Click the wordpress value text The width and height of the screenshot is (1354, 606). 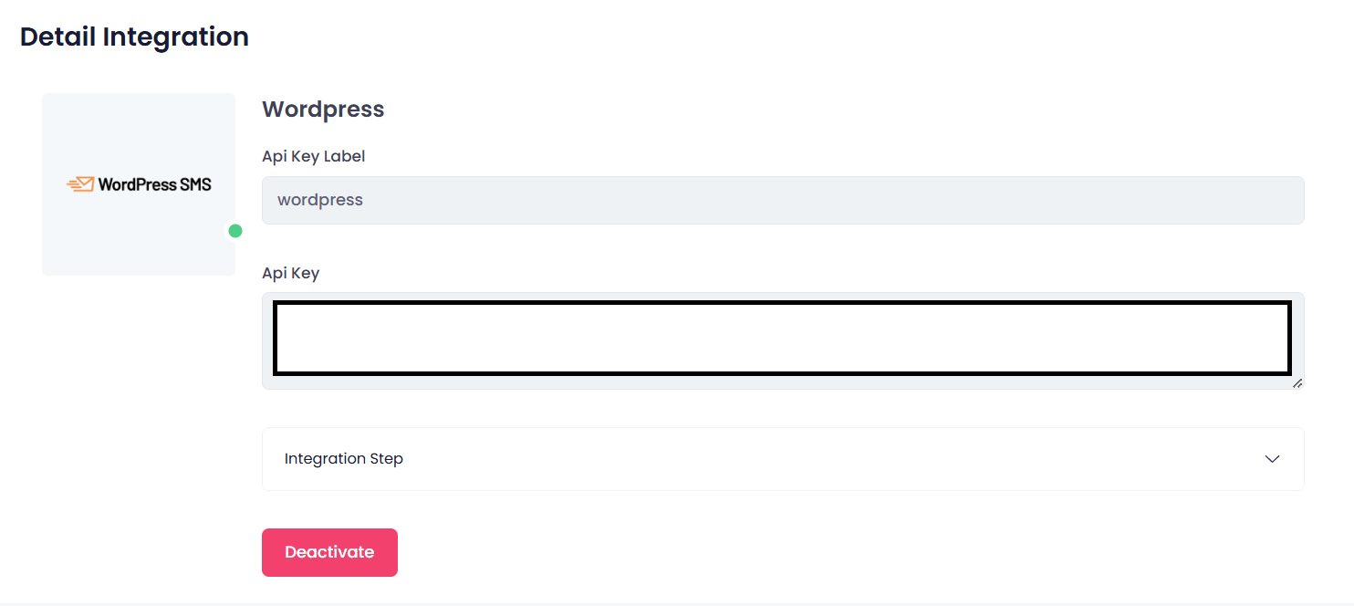click(x=320, y=200)
